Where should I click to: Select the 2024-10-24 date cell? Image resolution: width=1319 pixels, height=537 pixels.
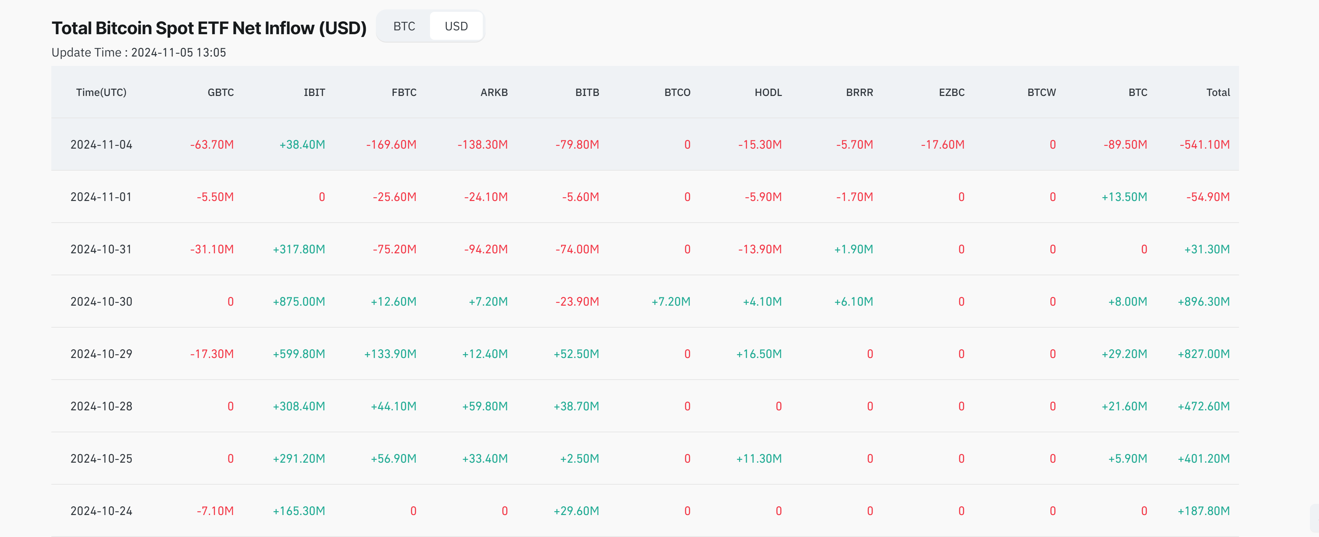[x=101, y=511]
